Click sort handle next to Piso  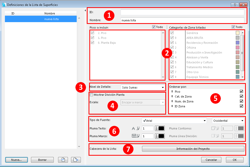pyautogui.click(x=172, y=91)
